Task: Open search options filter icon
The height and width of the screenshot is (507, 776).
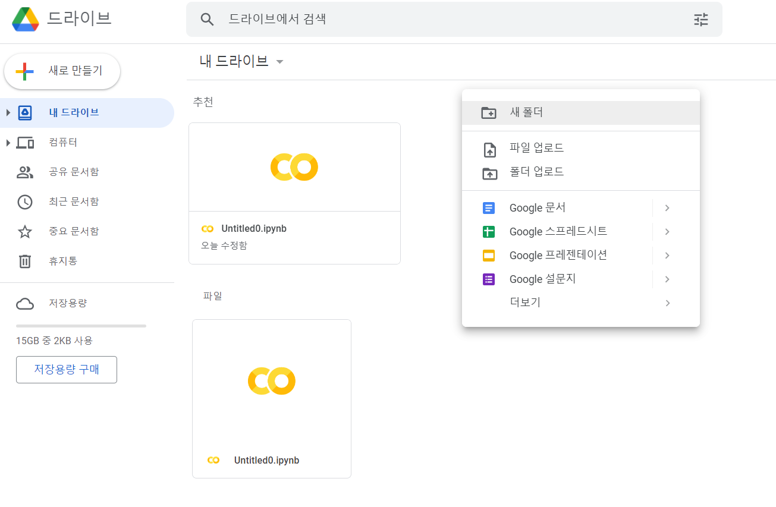Action: click(701, 20)
